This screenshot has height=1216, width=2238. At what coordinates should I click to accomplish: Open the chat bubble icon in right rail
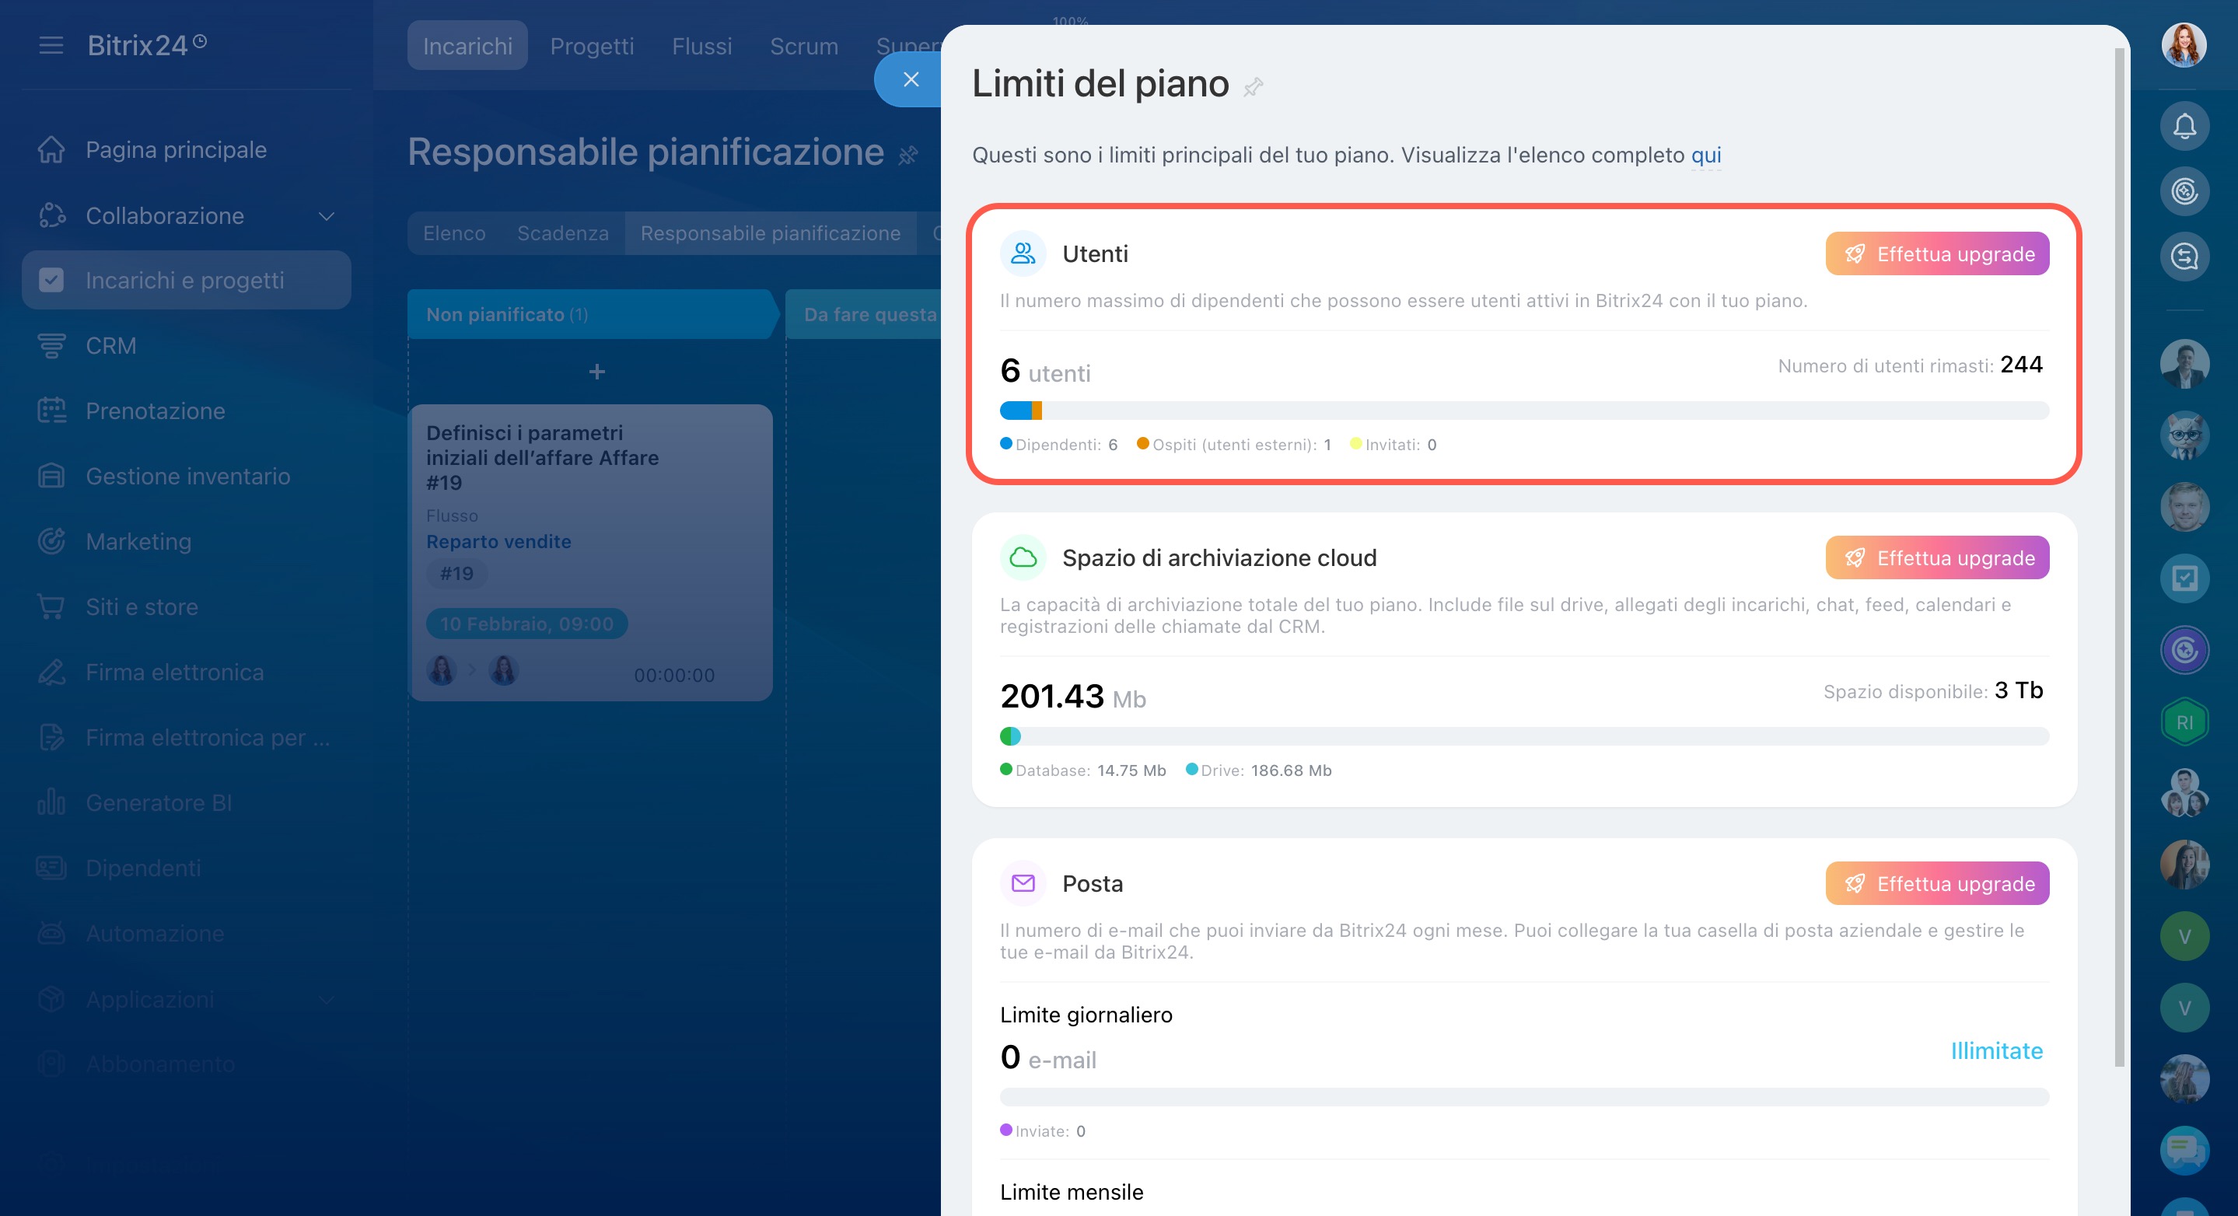point(2184,1149)
